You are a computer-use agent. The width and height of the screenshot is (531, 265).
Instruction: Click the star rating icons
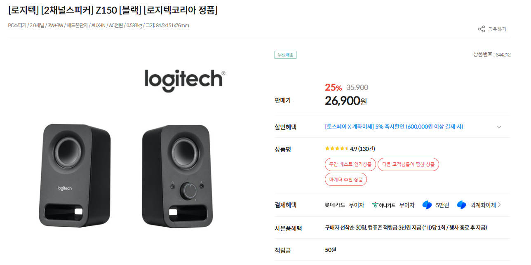click(336, 149)
